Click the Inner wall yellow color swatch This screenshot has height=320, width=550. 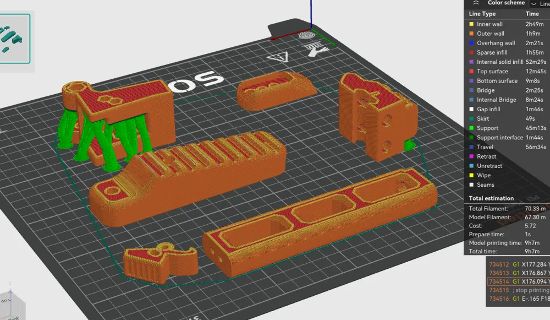click(471, 24)
